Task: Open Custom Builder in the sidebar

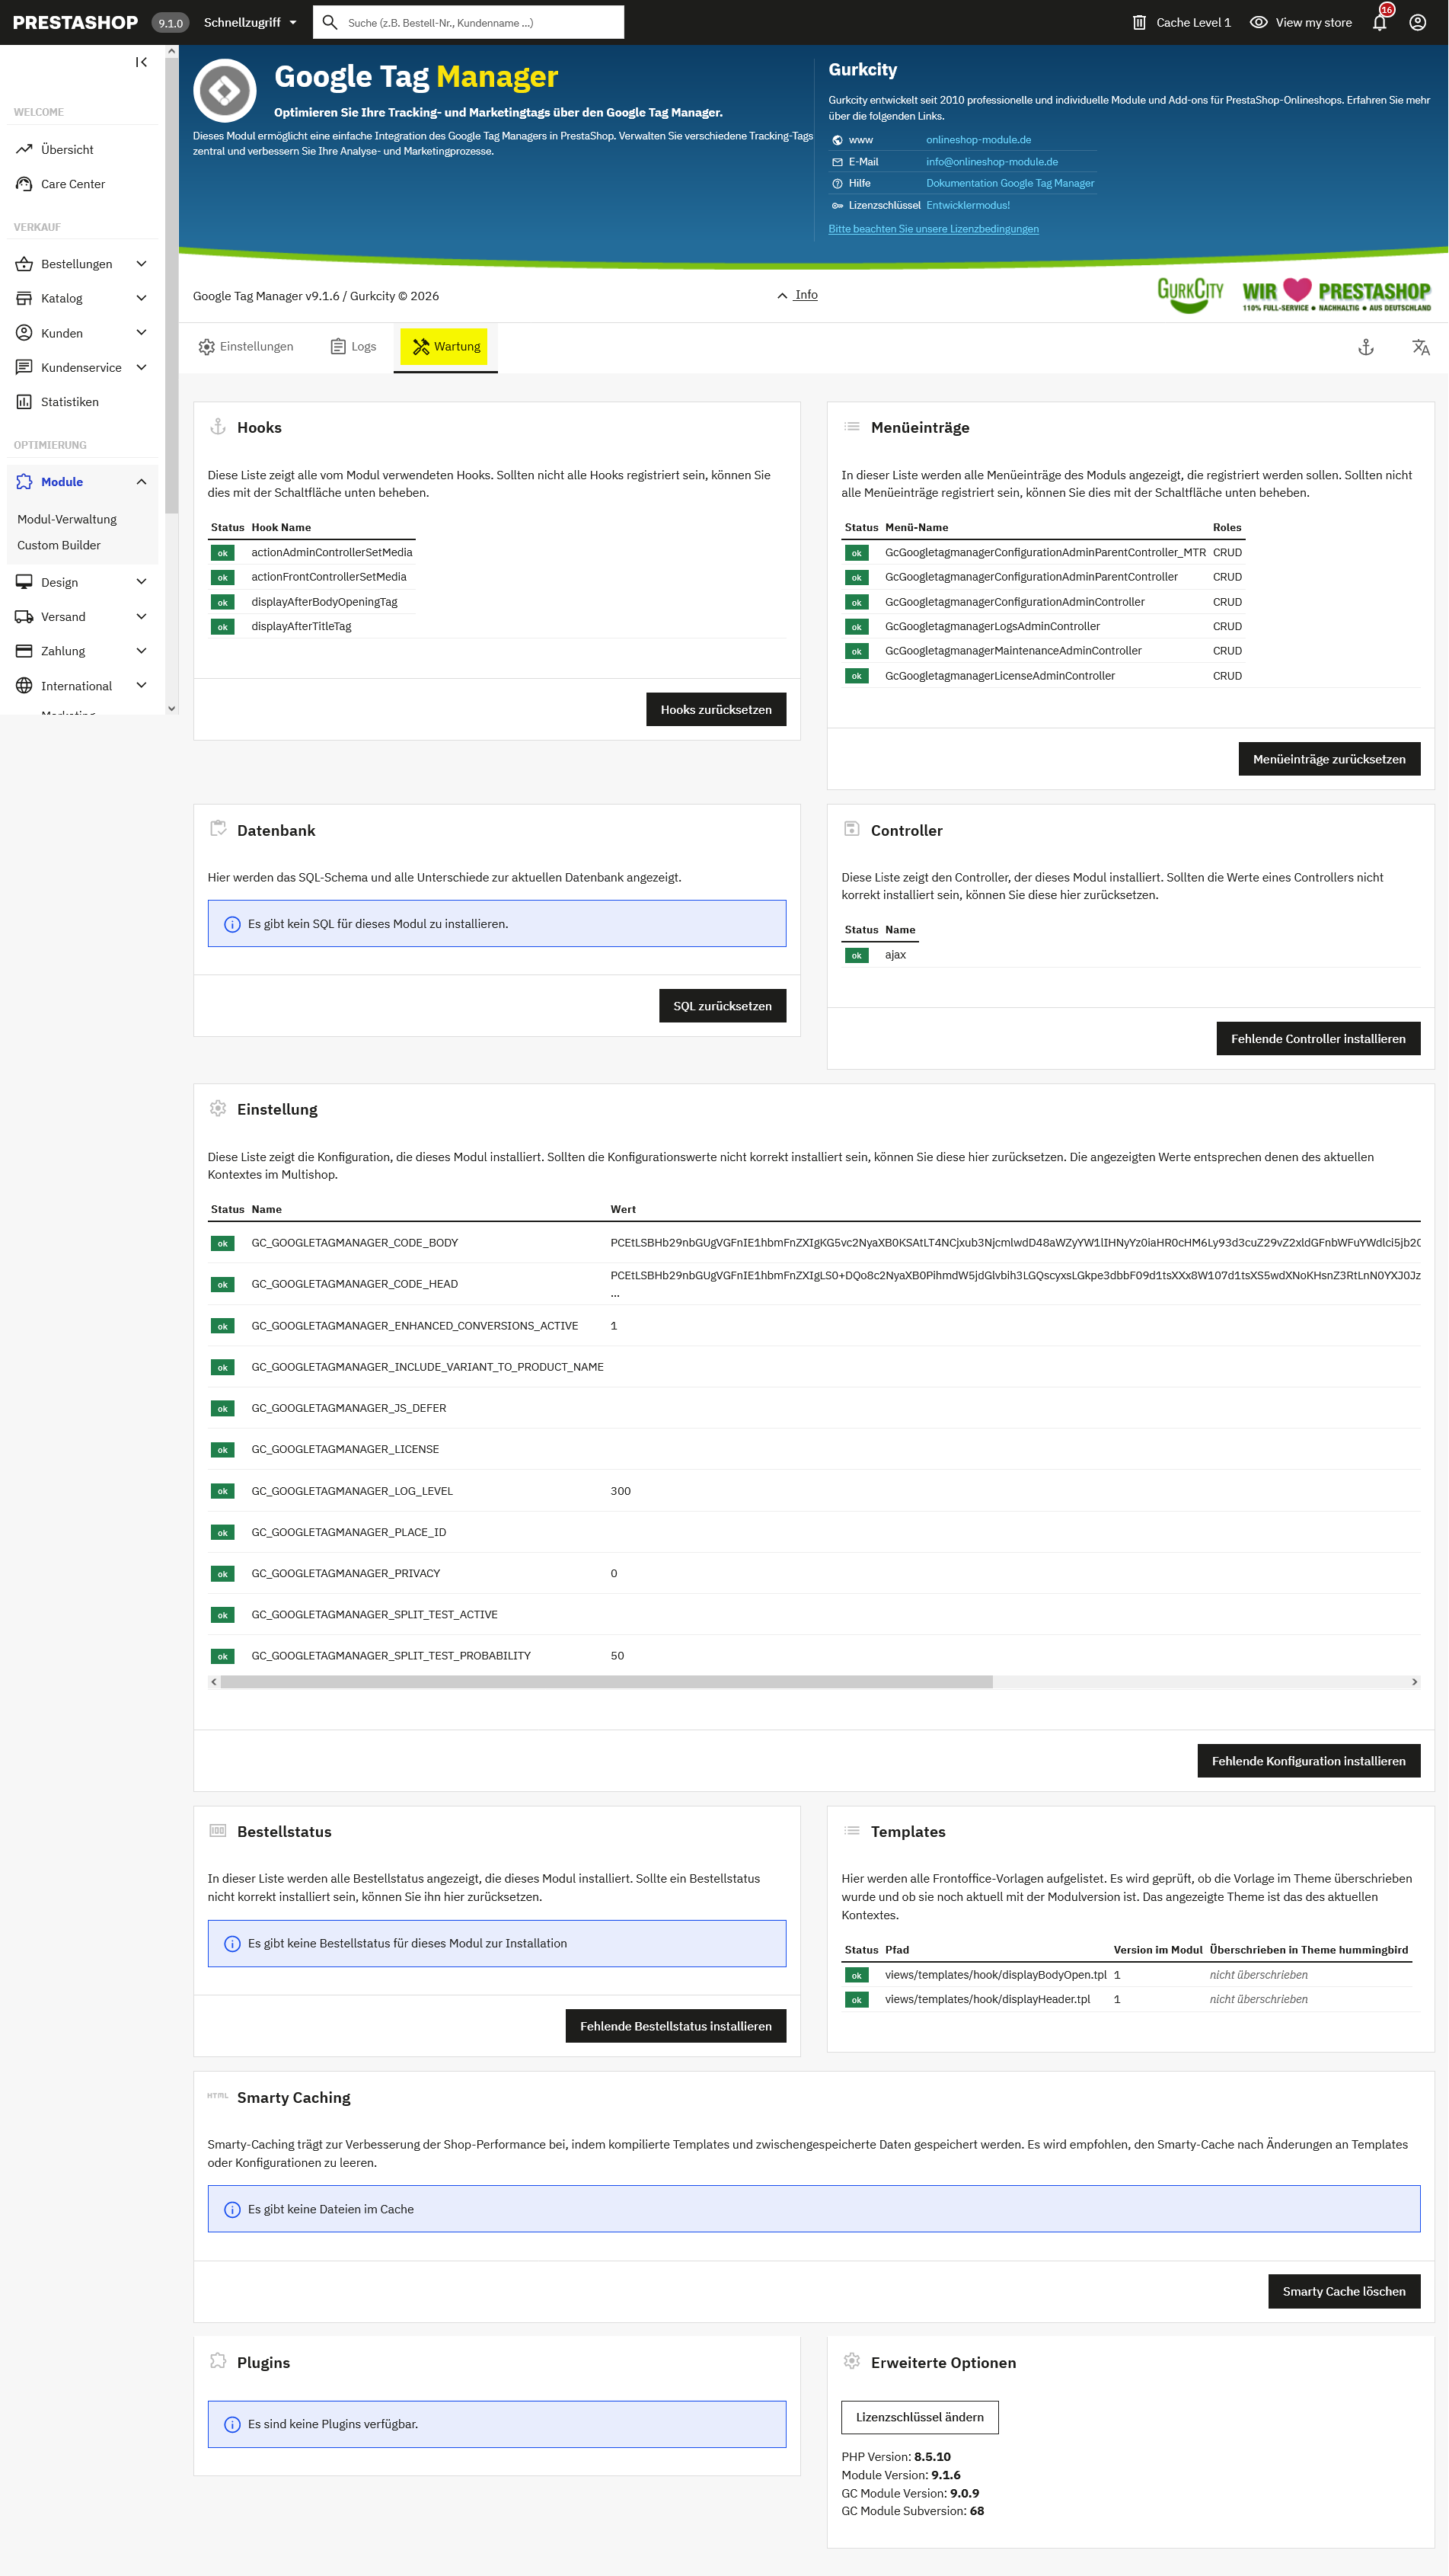Action: (x=59, y=545)
